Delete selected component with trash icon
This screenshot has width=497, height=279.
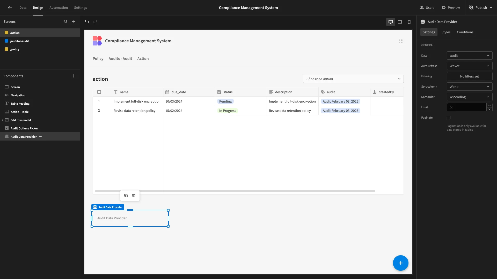(x=134, y=196)
